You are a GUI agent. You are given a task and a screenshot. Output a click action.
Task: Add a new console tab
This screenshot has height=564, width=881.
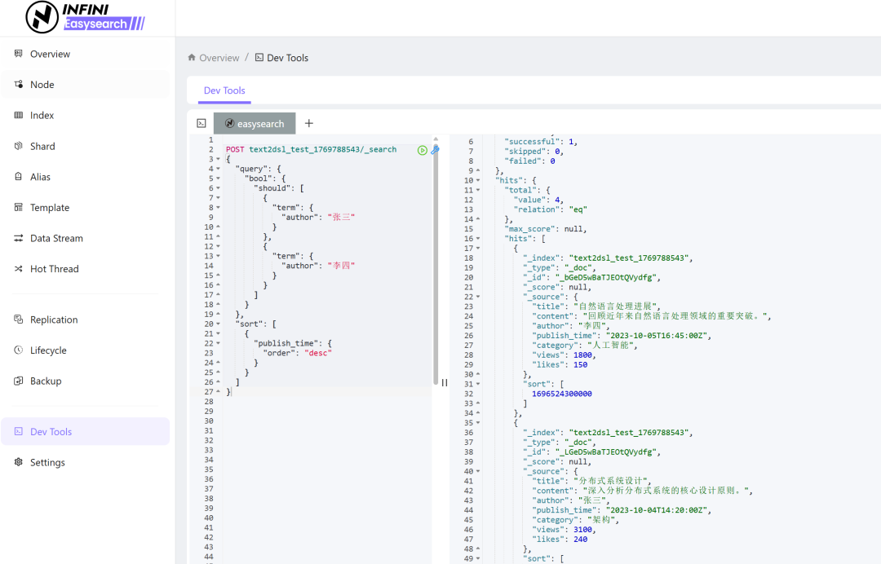pos(309,123)
